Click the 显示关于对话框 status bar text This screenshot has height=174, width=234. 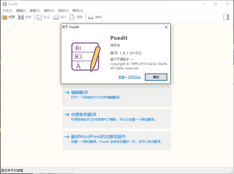[12, 170]
